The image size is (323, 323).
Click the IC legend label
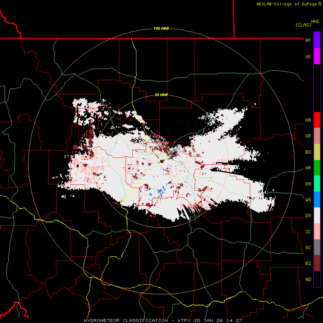(308, 231)
